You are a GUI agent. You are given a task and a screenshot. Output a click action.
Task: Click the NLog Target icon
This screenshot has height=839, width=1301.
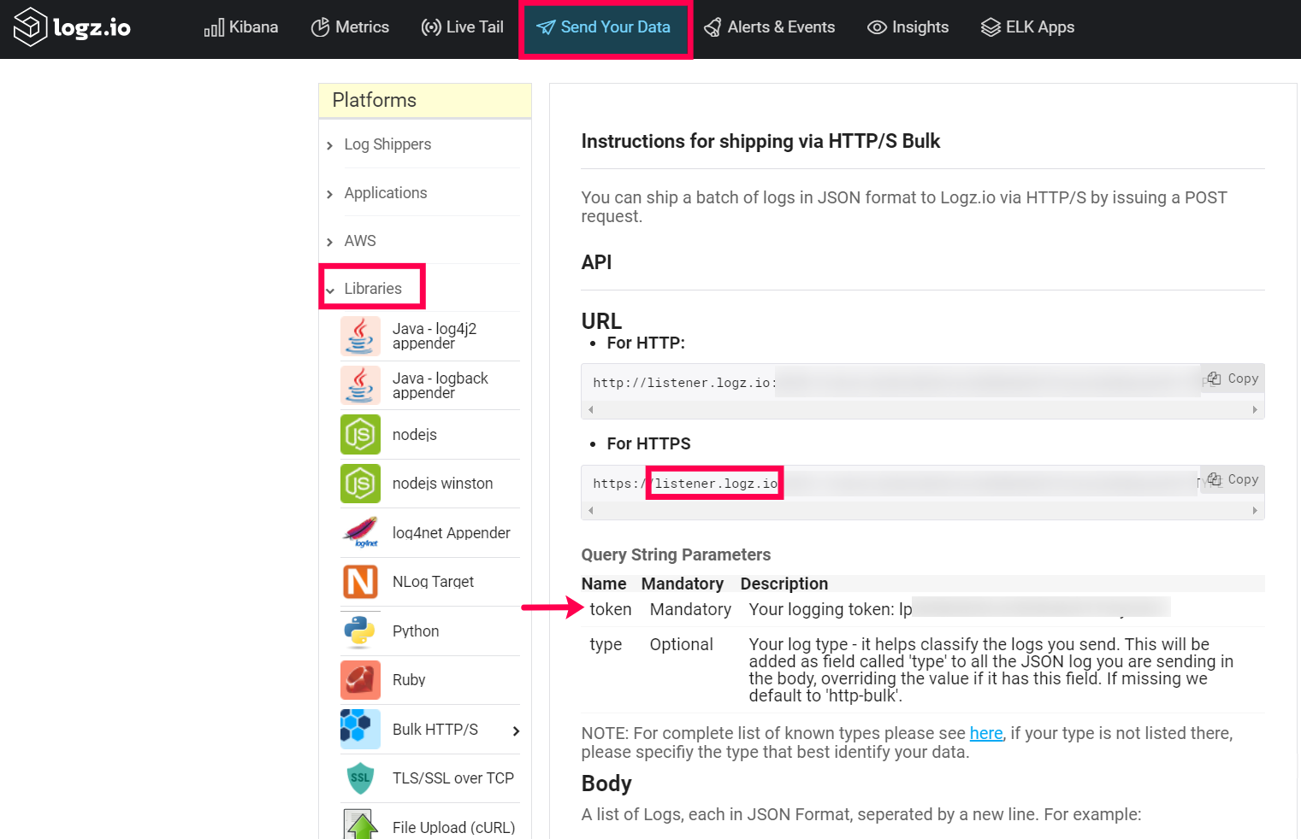tap(360, 582)
